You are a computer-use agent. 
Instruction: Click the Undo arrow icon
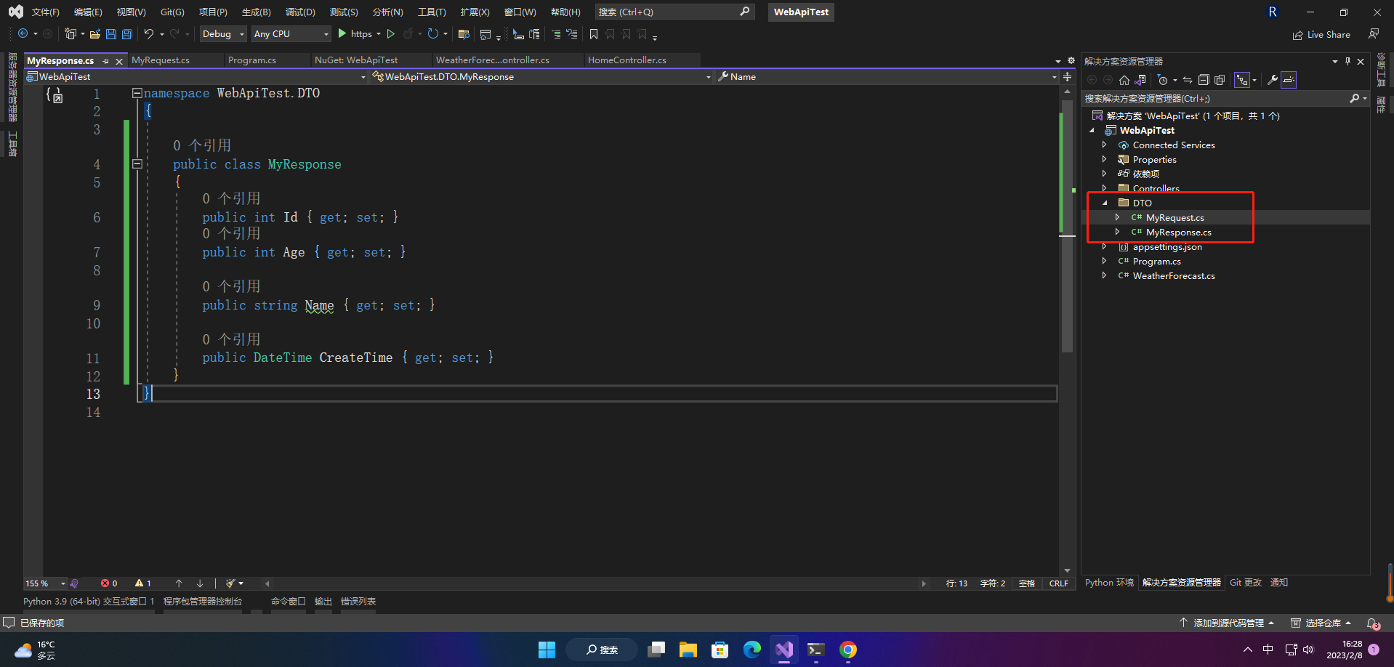(149, 34)
